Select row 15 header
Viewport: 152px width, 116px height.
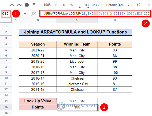pyautogui.click(x=6, y=107)
